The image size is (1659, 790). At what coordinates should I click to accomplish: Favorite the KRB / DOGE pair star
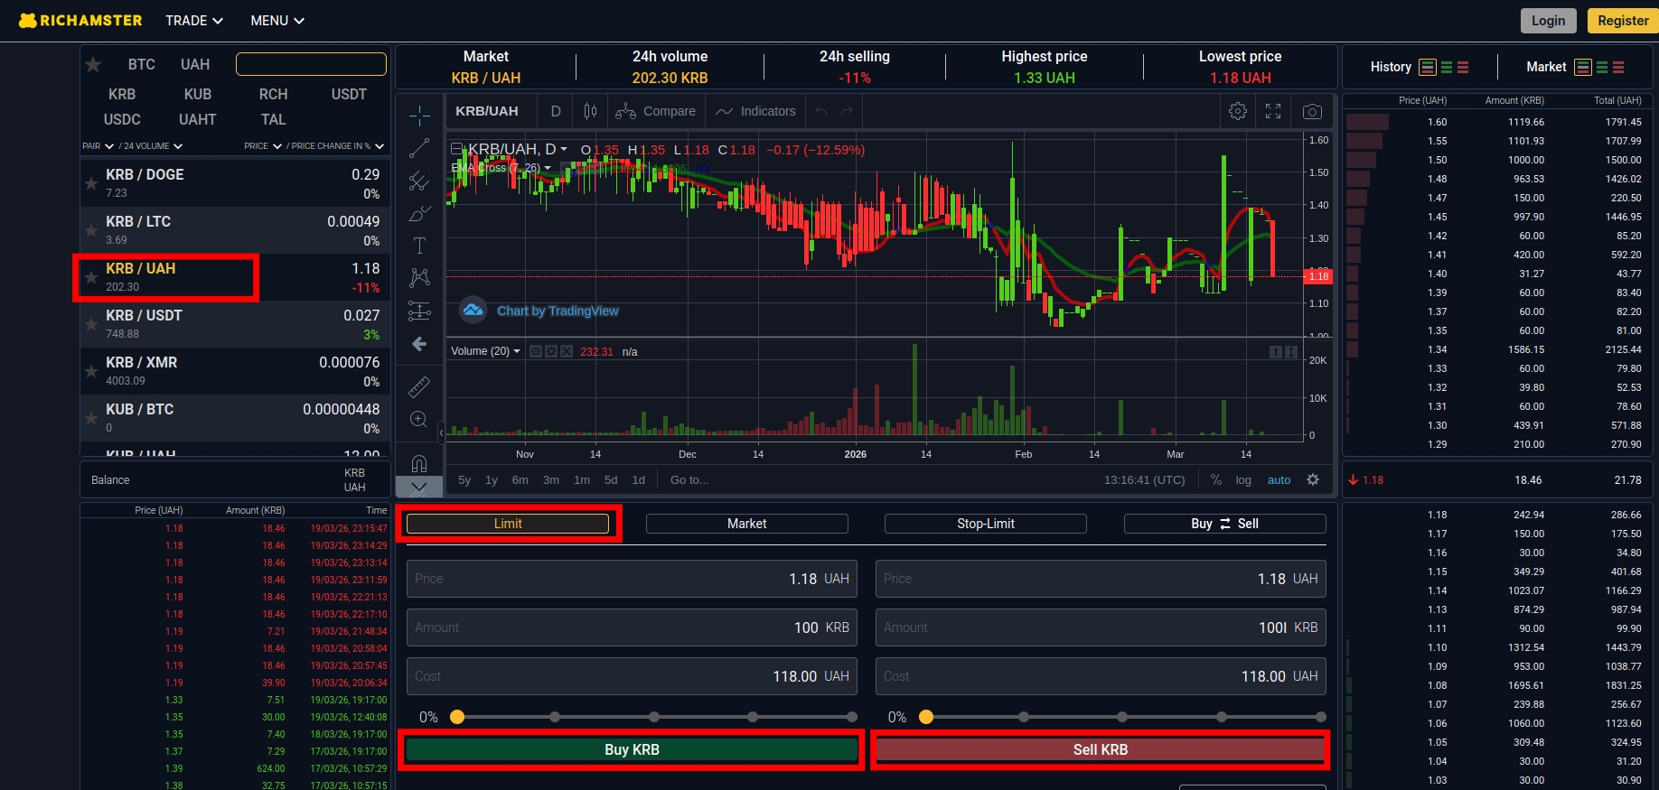91,183
